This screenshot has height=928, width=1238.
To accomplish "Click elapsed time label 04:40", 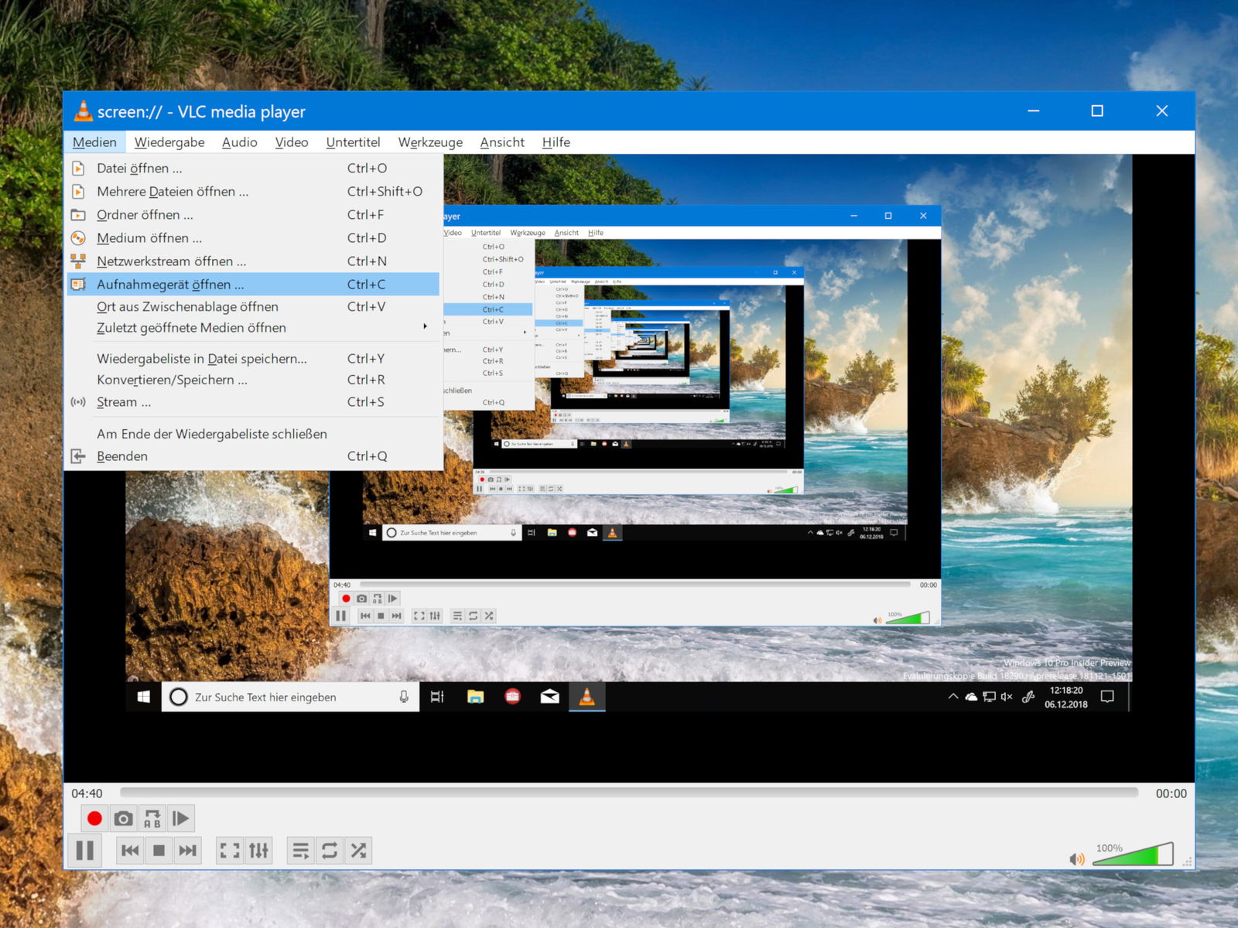I will pyautogui.click(x=87, y=793).
